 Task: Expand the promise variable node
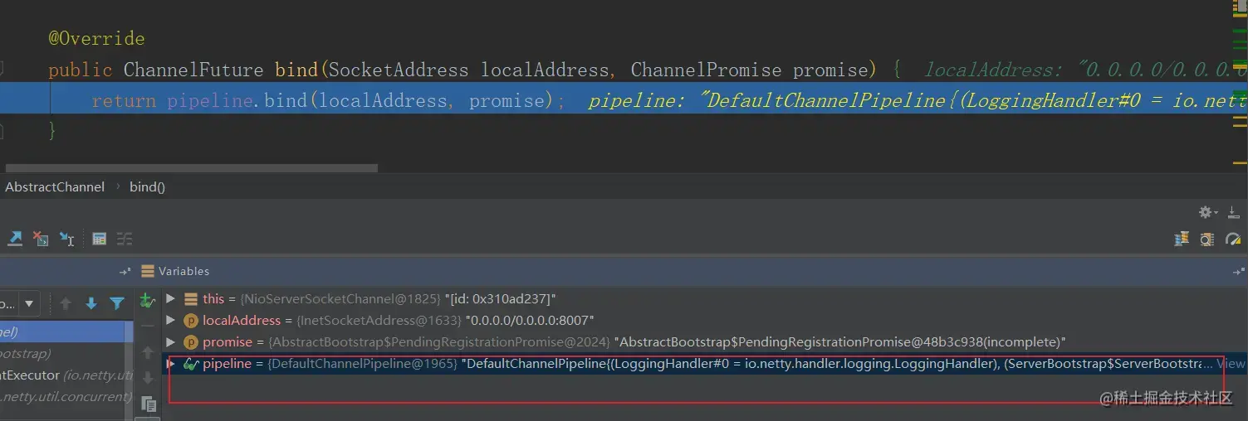tap(170, 341)
